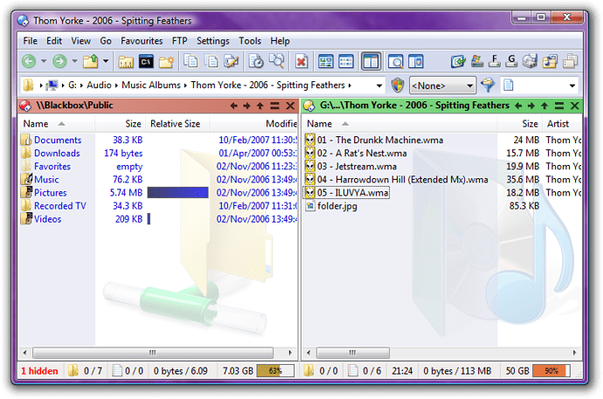Image resolution: width=603 pixels, height=399 pixels.
Task: Toggle the viewer pane magnifier icon
Action: (395, 61)
